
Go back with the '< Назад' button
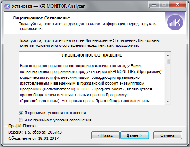pos(105,135)
